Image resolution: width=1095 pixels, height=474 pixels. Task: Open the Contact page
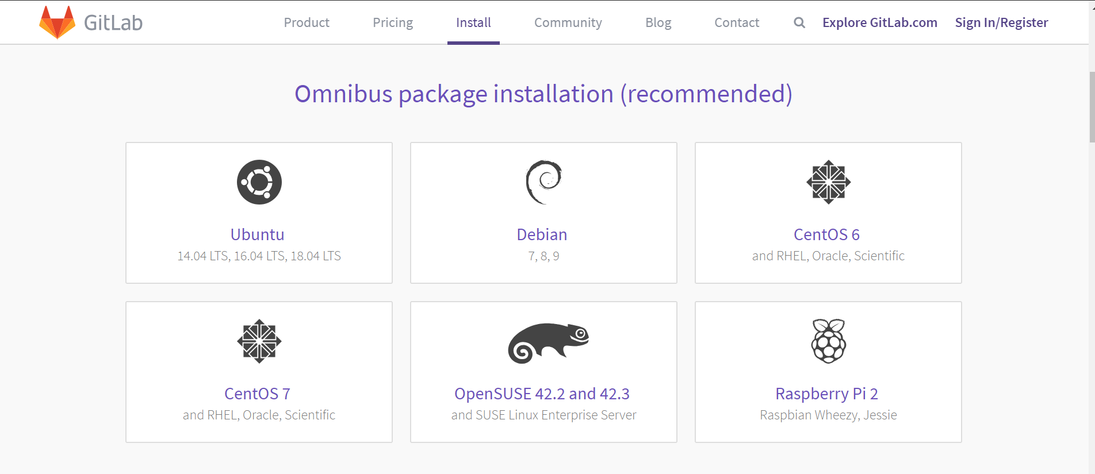click(x=737, y=22)
